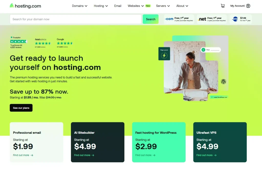Viewport: 262px width, 170px height.
Task: Focus the domain search input field
Action: (75, 19)
